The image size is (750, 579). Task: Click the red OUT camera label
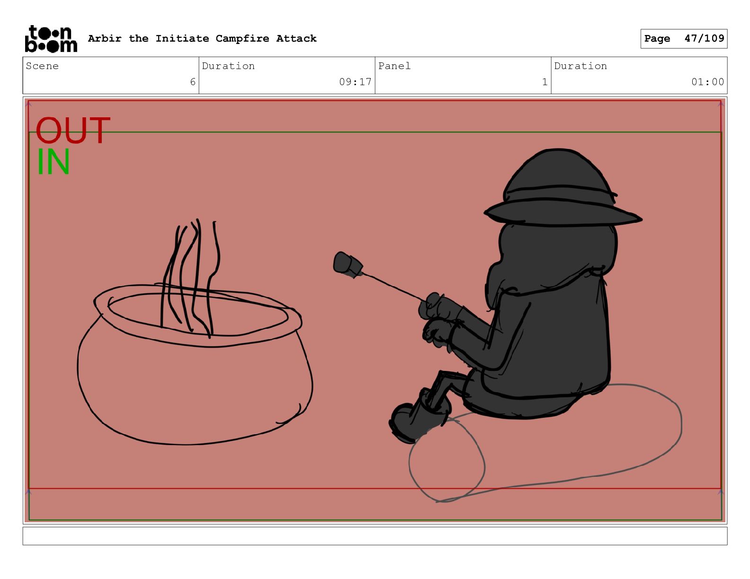pos(73,131)
